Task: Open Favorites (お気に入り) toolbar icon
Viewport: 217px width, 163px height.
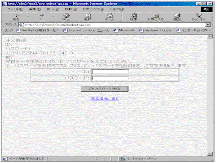Action: pos(156,17)
